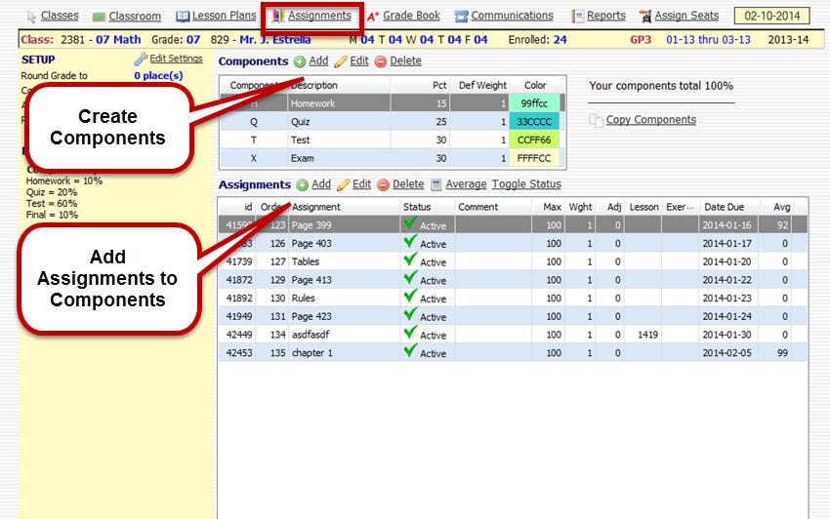Click green checkmark in Tables row

[410, 259]
